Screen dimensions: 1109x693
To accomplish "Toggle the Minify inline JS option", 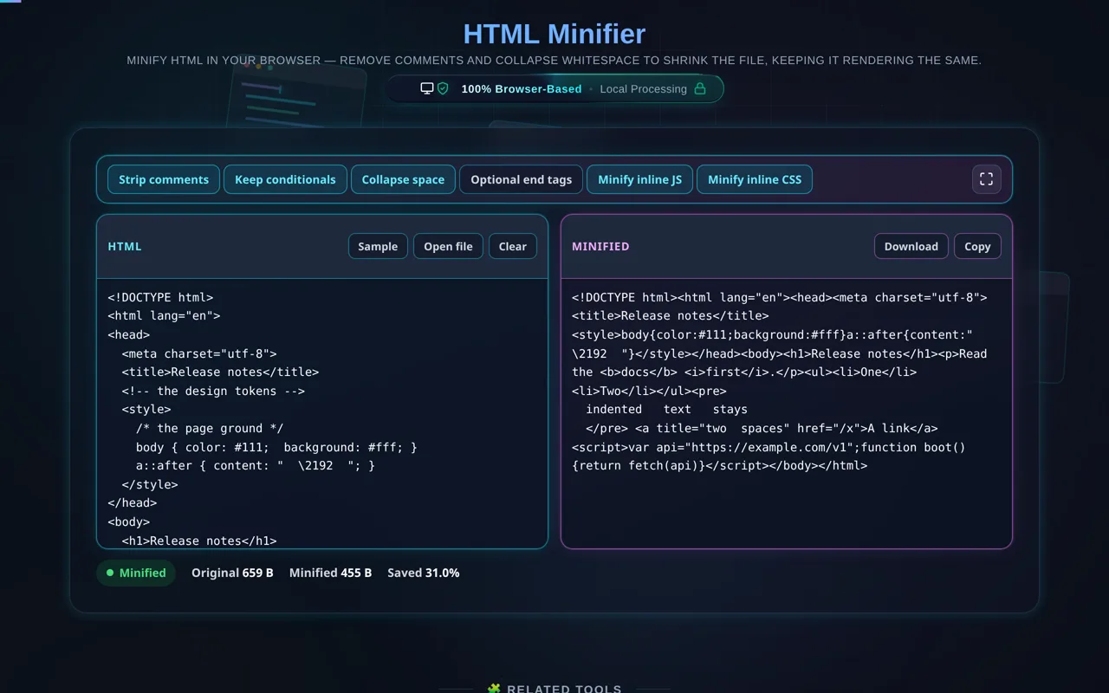I will click(x=639, y=179).
